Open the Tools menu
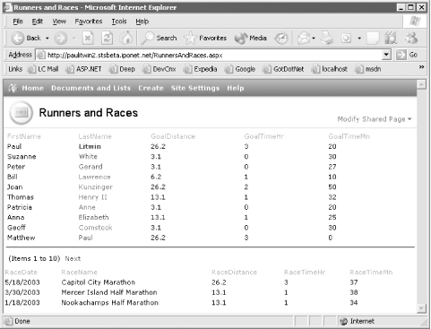This screenshot has height=329, width=431. pos(119,22)
